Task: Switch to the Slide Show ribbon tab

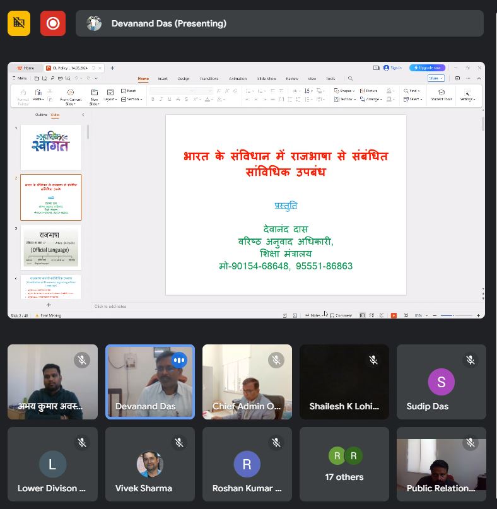Action: [x=267, y=79]
